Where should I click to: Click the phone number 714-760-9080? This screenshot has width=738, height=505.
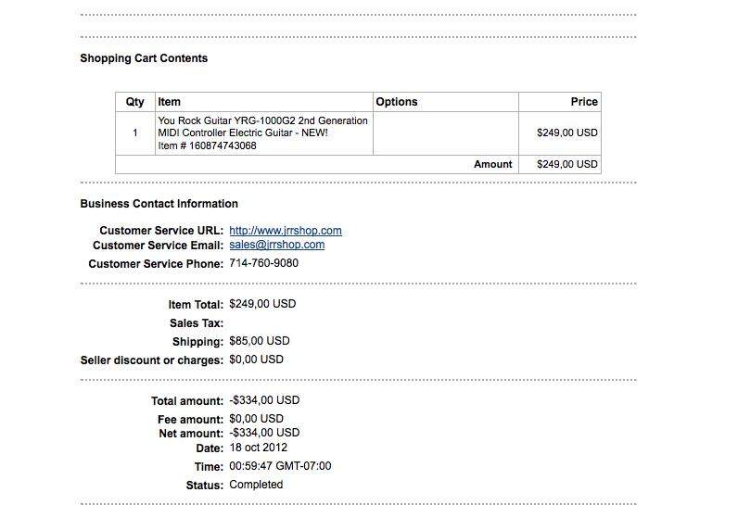263,263
